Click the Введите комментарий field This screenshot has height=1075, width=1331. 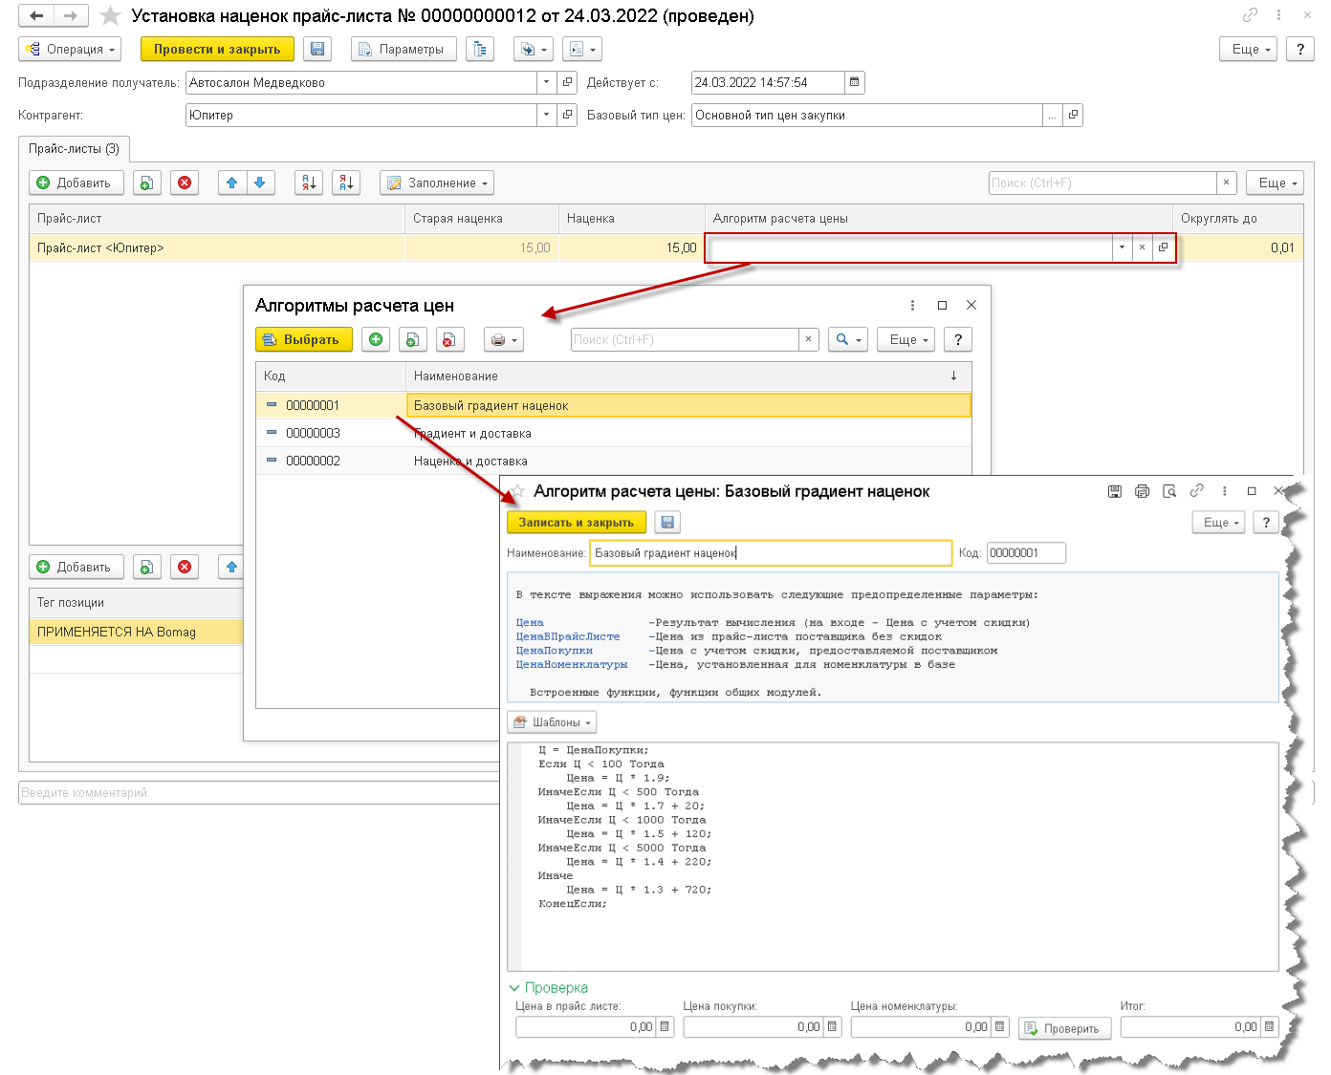[x=258, y=792]
